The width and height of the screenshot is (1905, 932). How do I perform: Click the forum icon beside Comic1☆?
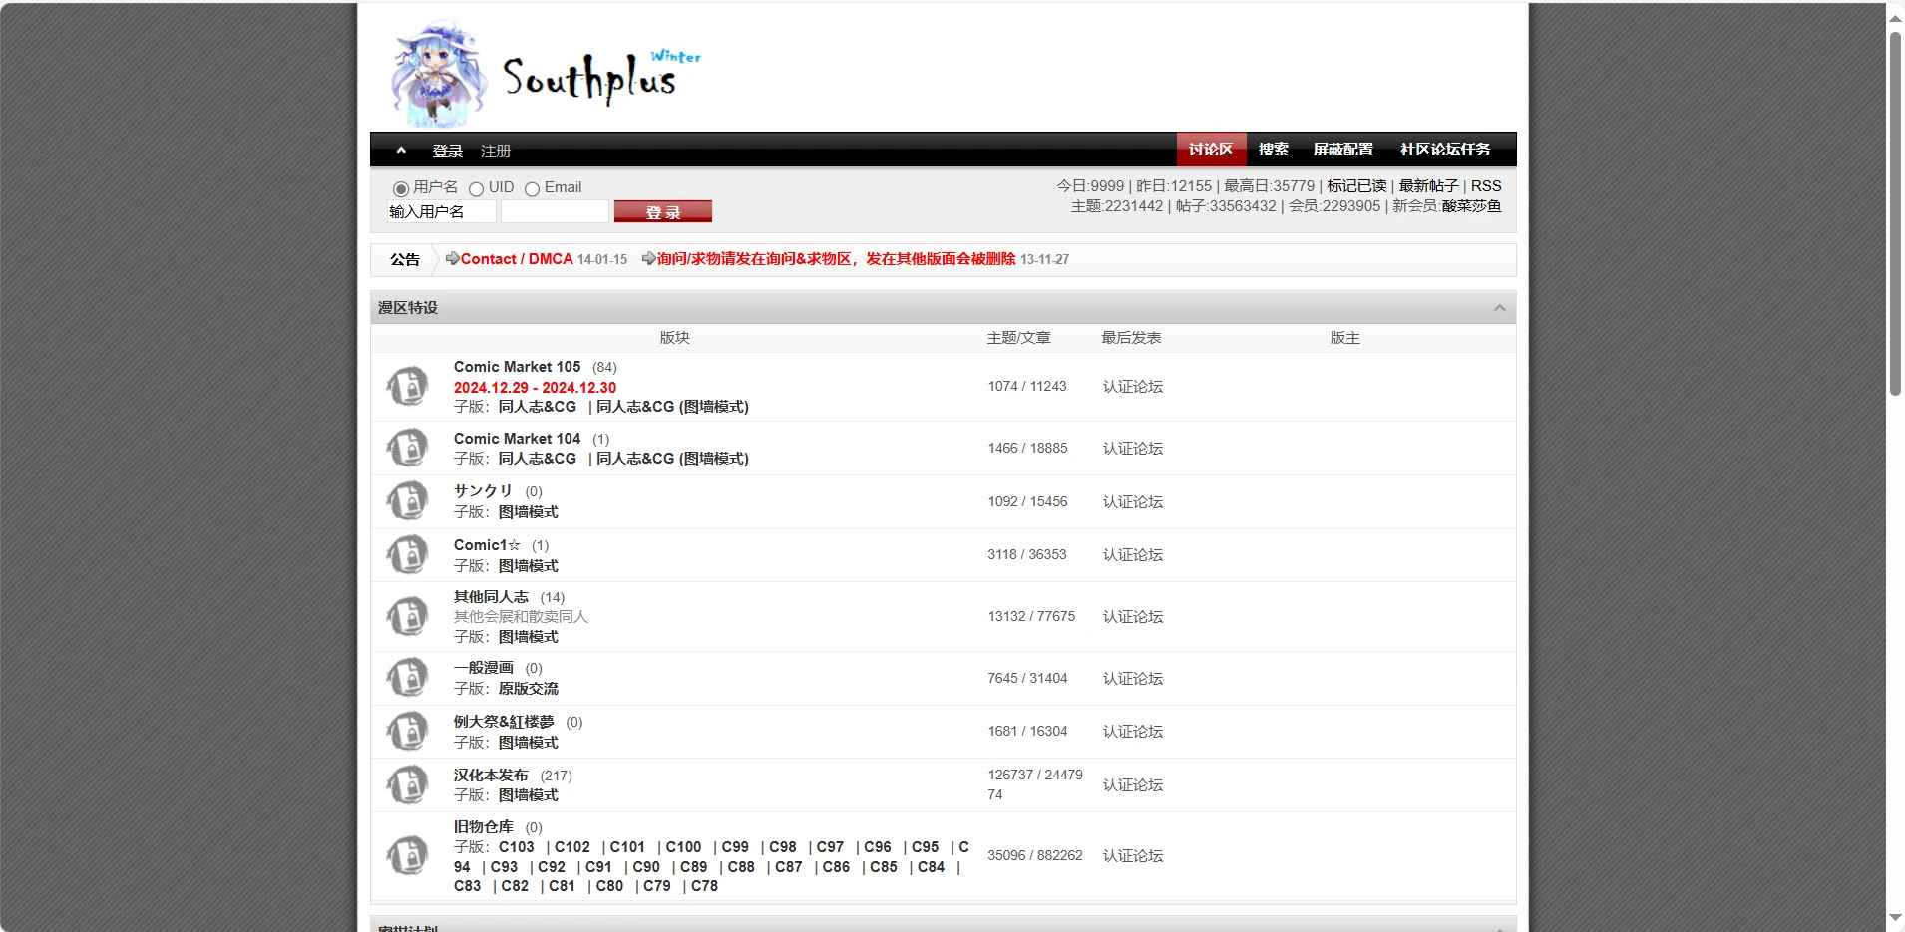coord(407,555)
